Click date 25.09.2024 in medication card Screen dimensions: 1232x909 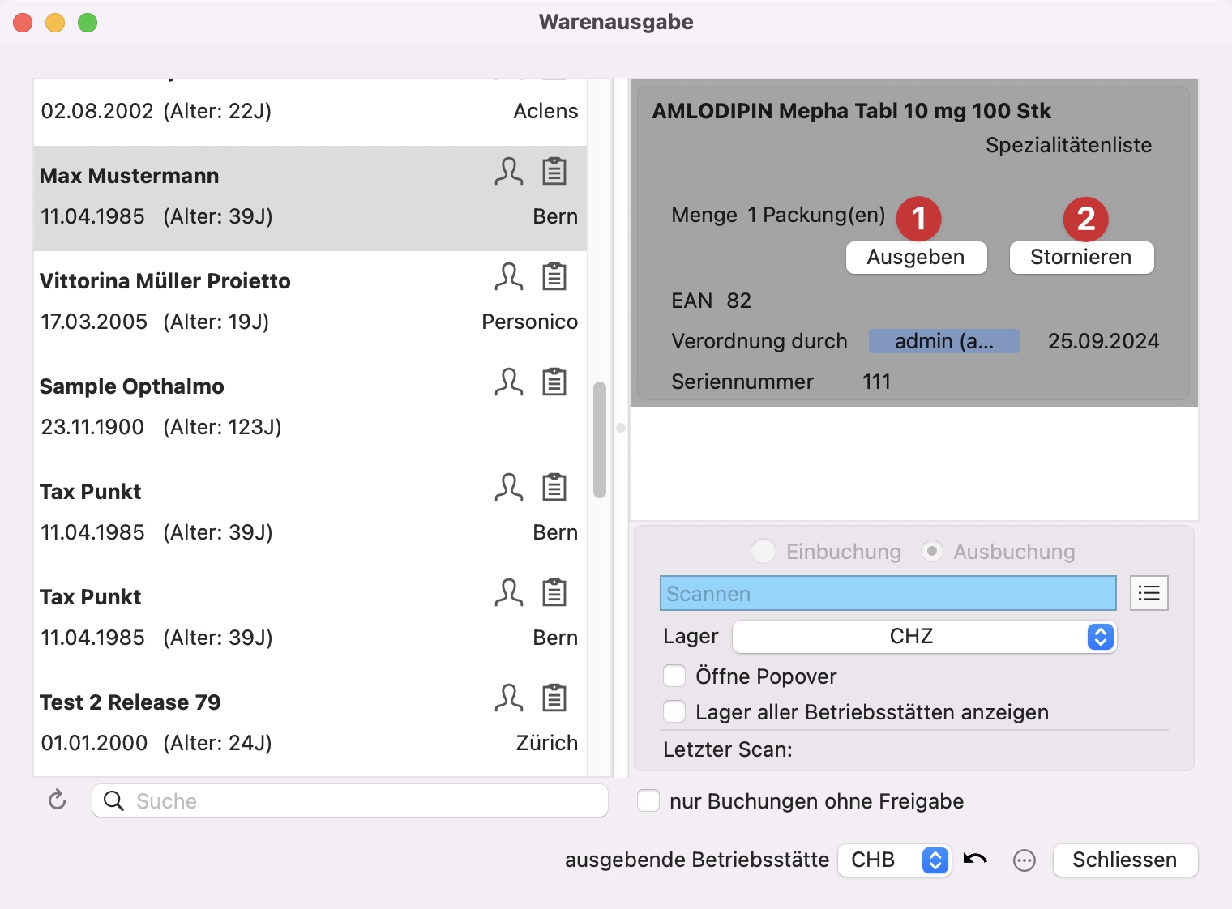click(1103, 341)
